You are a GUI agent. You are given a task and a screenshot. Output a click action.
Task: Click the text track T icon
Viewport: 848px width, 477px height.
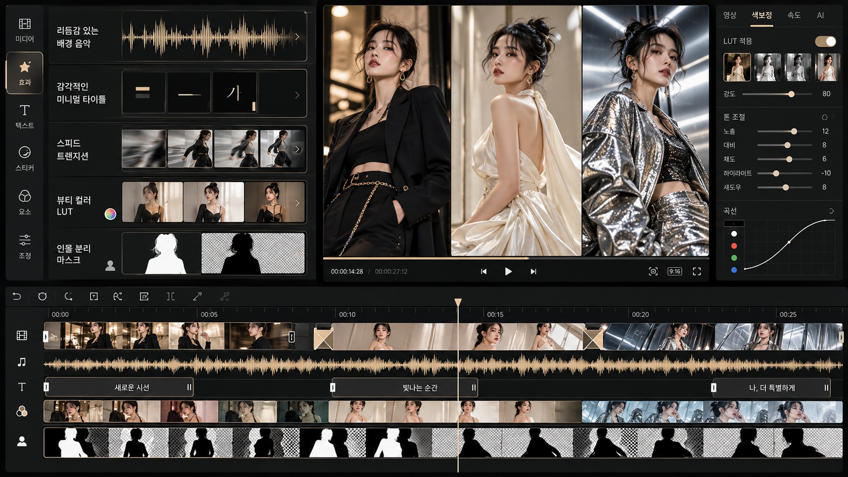pyautogui.click(x=22, y=387)
